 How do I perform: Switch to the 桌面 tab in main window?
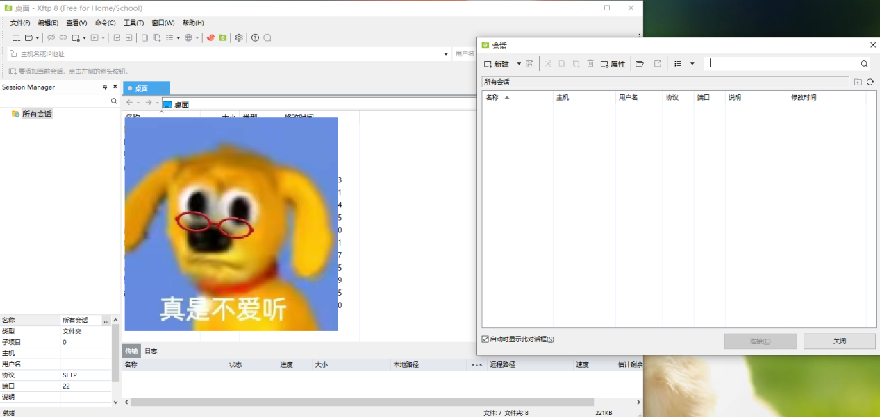pos(147,88)
